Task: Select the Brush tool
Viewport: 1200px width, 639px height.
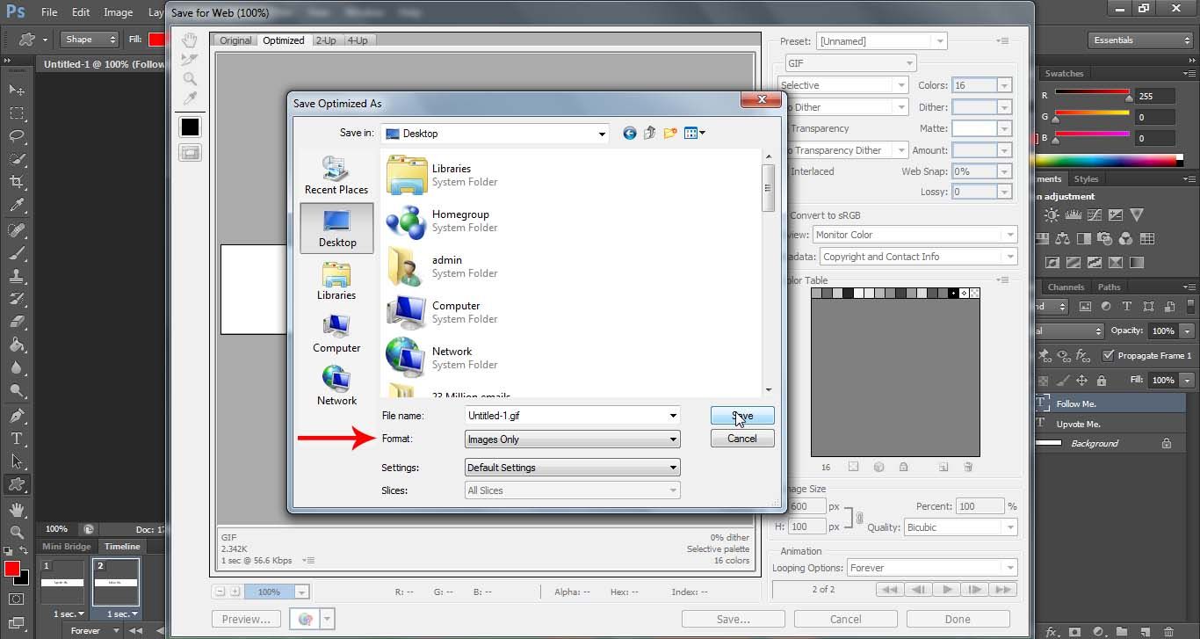Action: coord(17,252)
